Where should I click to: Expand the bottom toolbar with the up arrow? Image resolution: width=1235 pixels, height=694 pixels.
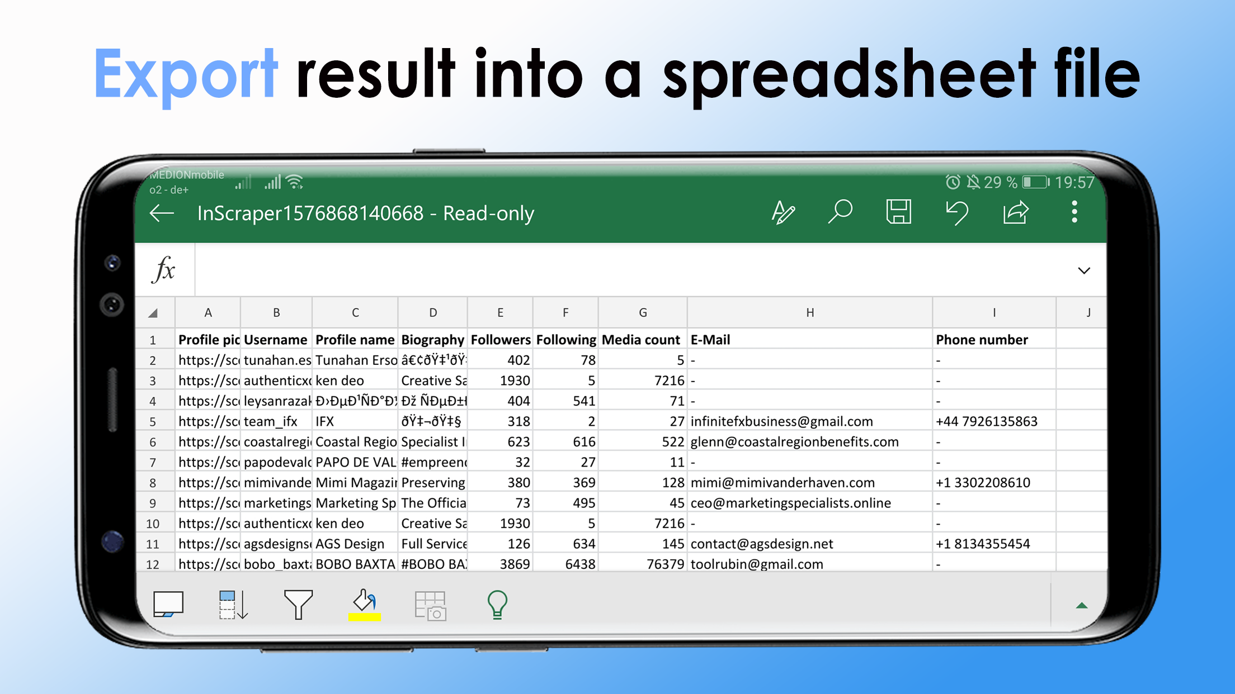coord(1082,606)
